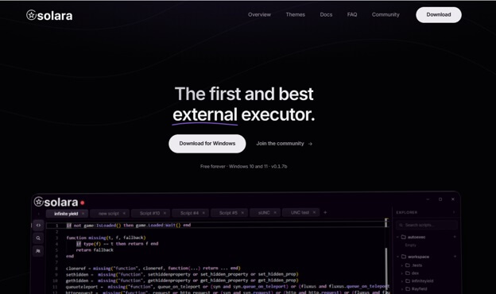Open the users icon in editor sidebar

(38, 251)
